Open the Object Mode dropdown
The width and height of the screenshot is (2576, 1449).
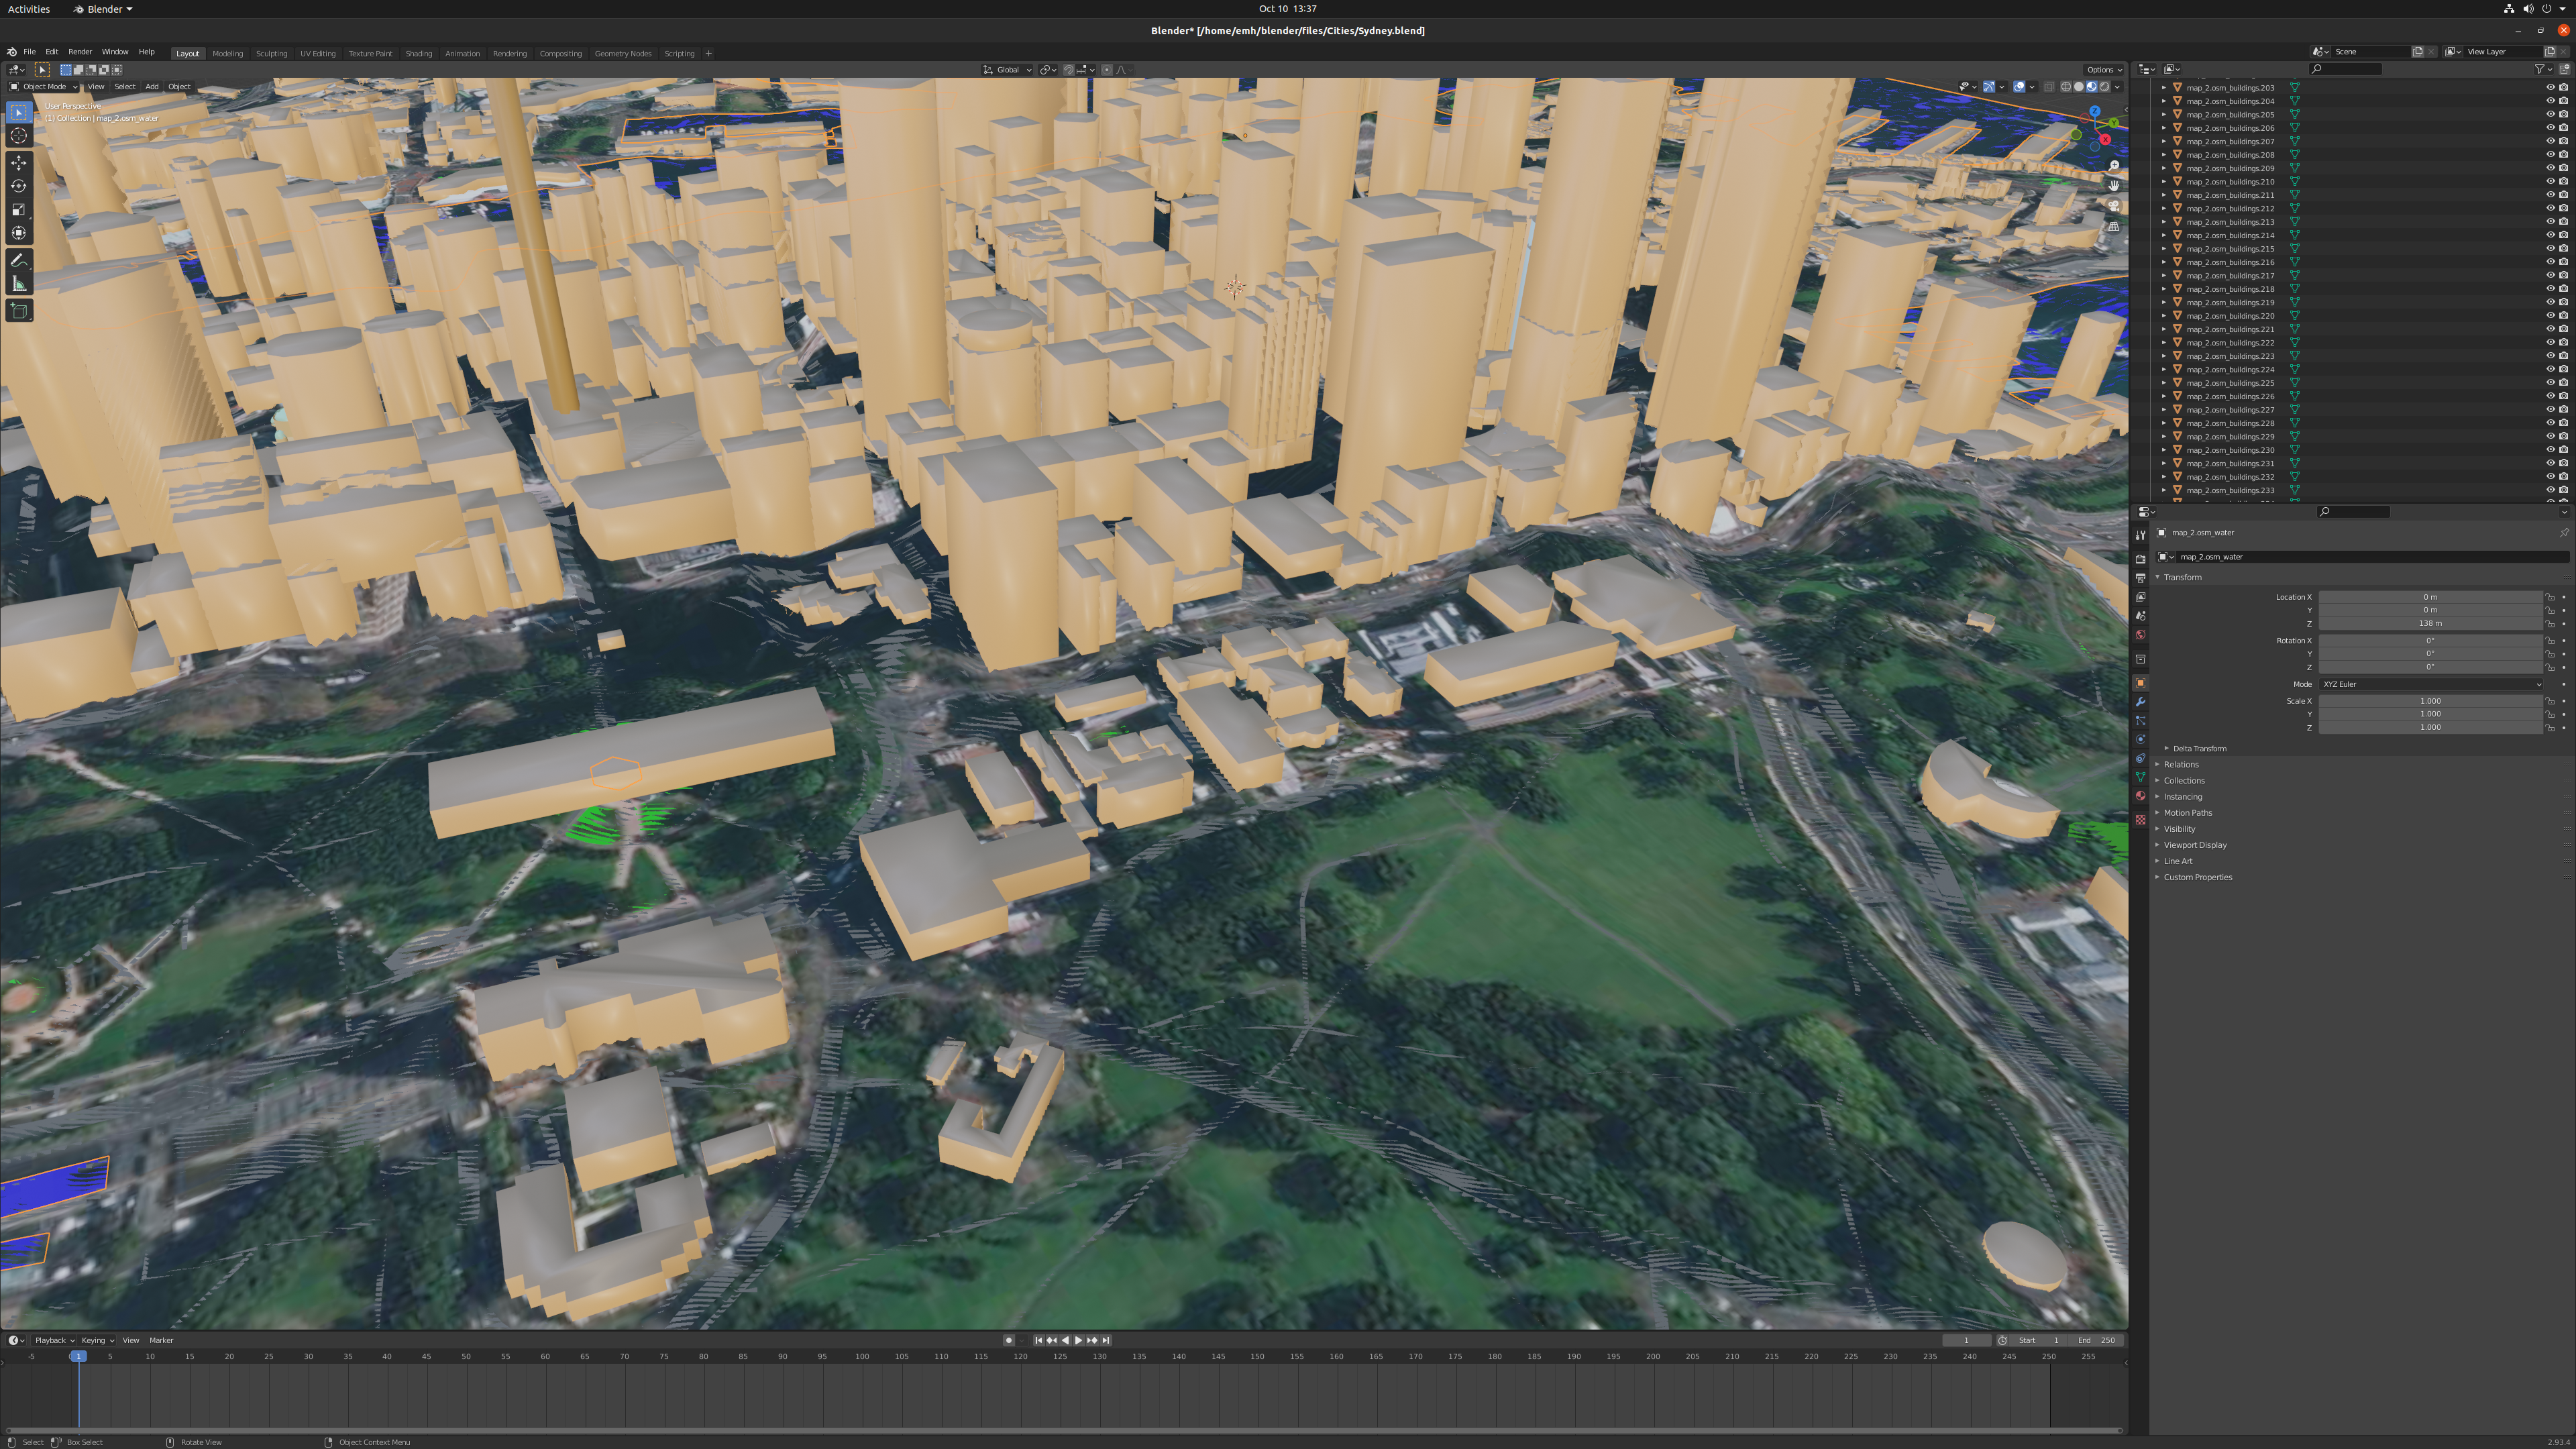click(x=44, y=86)
